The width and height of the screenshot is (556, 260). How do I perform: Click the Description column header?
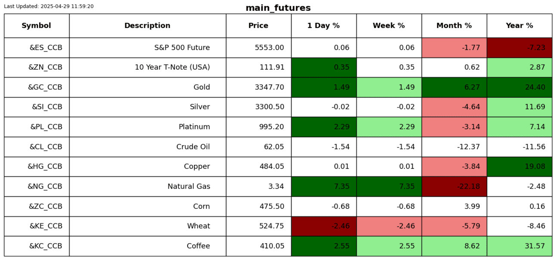[x=147, y=26]
